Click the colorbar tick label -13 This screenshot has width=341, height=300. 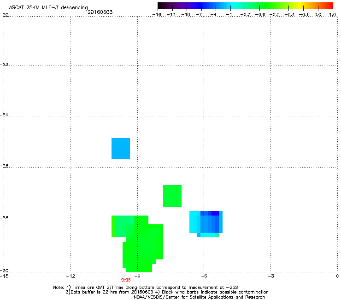(x=171, y=15)
